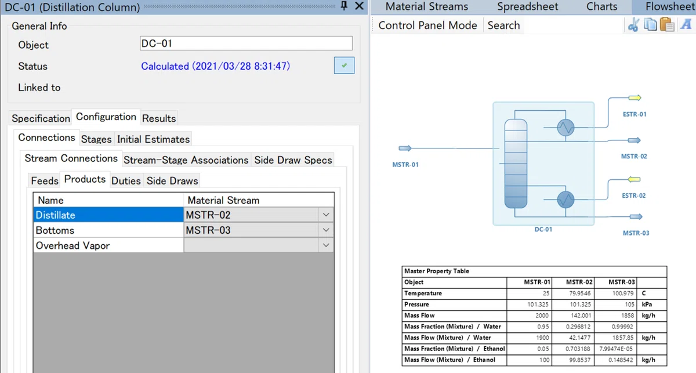Screen dimensions: 696x373
Task: Click the Cut scissors icon in flowsheet toolbar
Action: point(633,25)
